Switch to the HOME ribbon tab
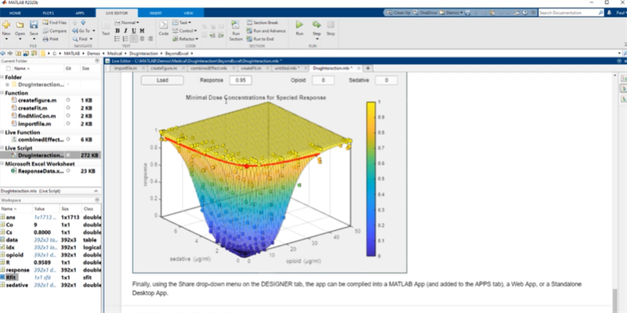 coord(15,13)
